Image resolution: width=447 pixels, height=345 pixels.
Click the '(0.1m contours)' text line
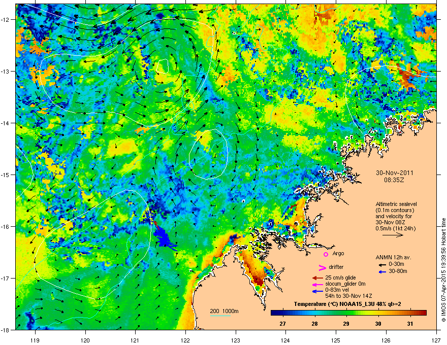click(395, 211)
